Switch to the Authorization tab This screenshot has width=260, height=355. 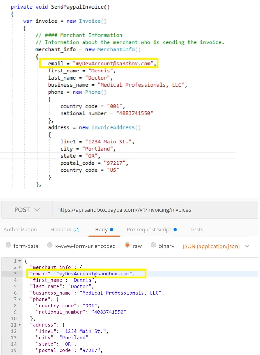tap(20, 229)
